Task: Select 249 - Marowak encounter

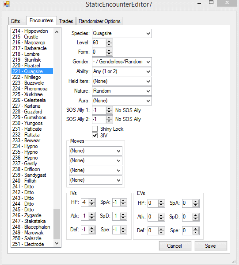Action: pyautogui.click(x=32, y=233)
